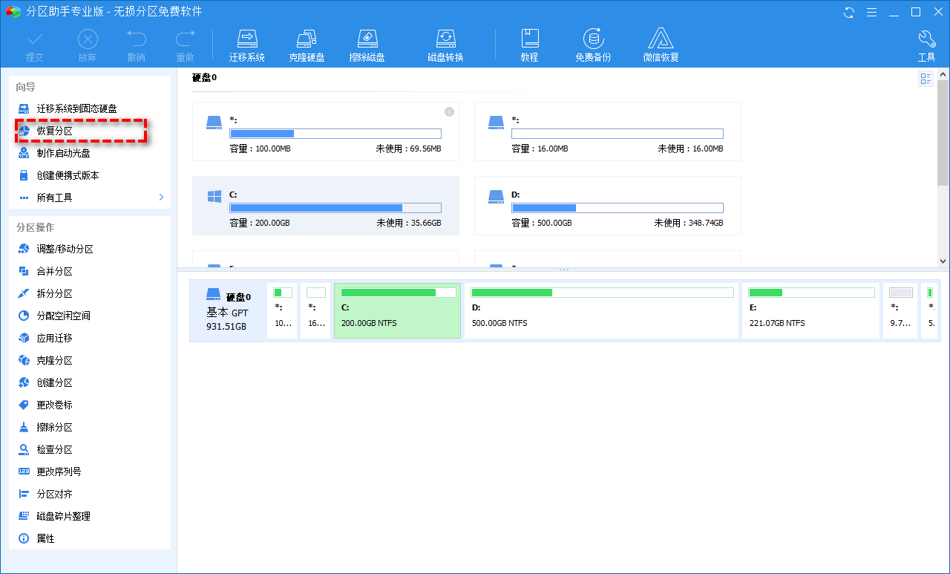
Task: Click the 重做 (redo) toolbar icon
Action: coord(185,39)
